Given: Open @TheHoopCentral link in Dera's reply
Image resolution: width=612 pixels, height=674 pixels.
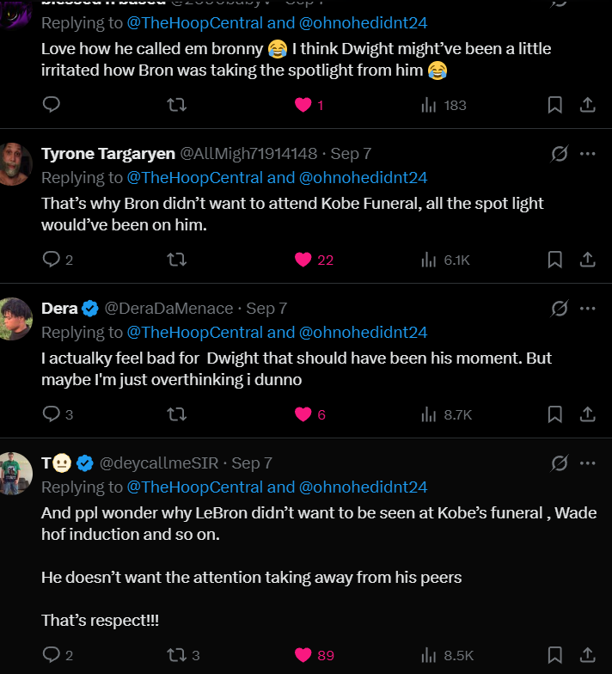Looking at the screenshot, I should pyautogui.click(x=195, y=332).
